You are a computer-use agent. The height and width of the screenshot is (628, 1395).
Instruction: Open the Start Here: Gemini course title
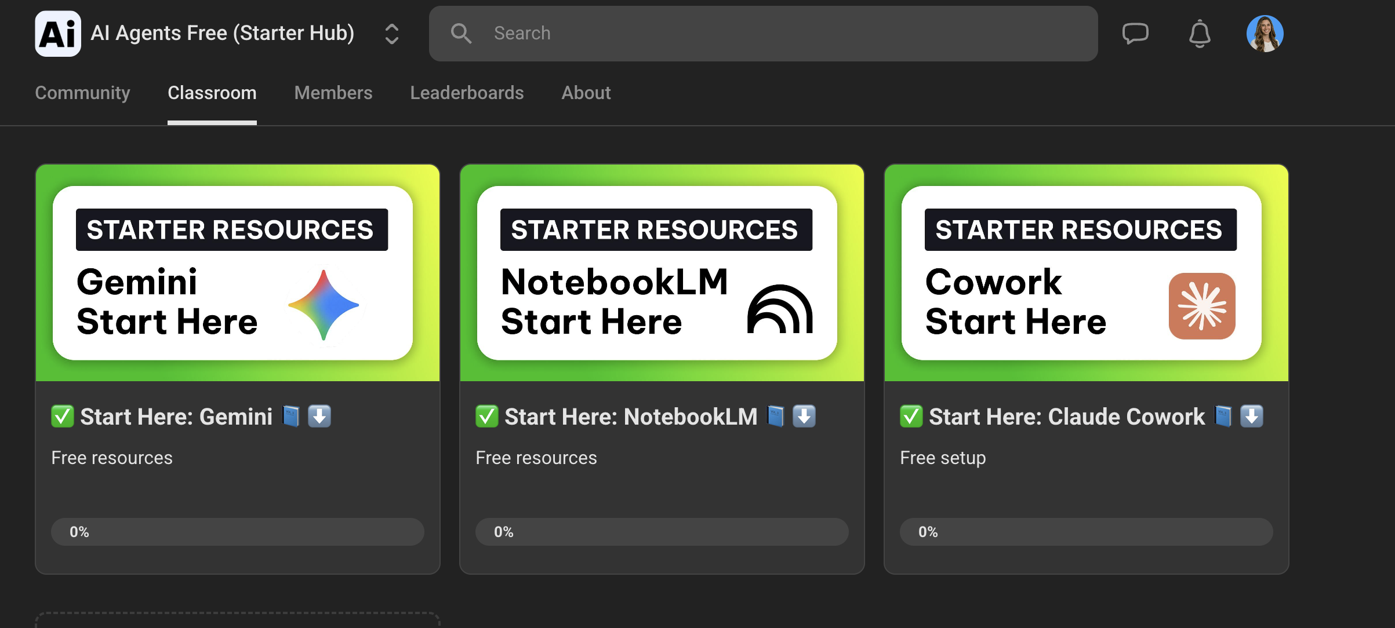[x=176, y=417]
